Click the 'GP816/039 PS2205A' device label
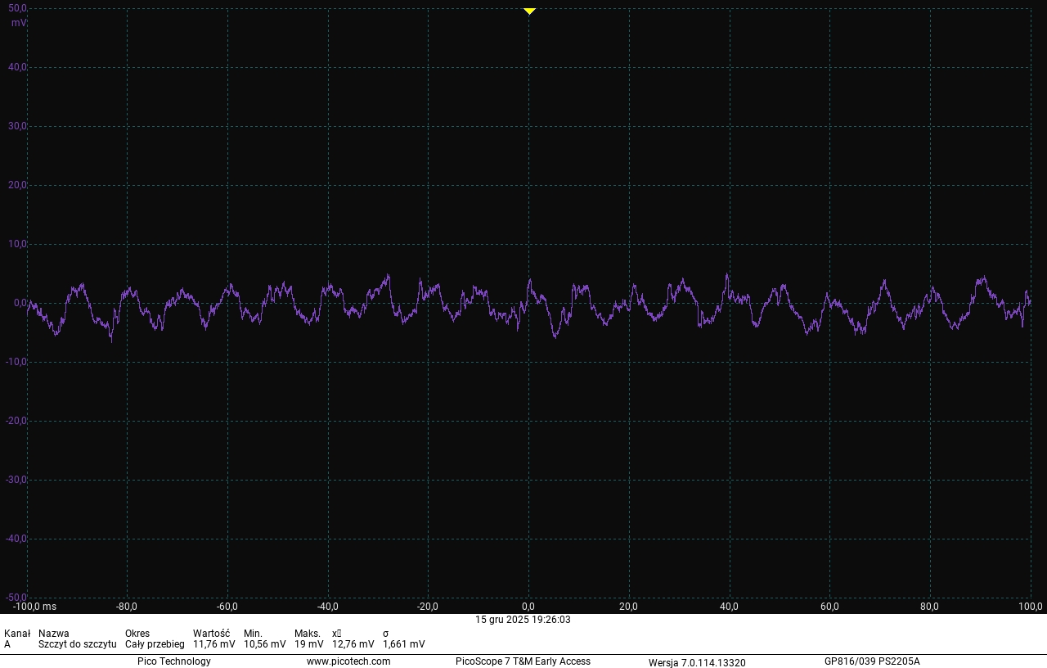Image resolution: width=1047 pixels, height=668 pixels. [x=872, y=661]
